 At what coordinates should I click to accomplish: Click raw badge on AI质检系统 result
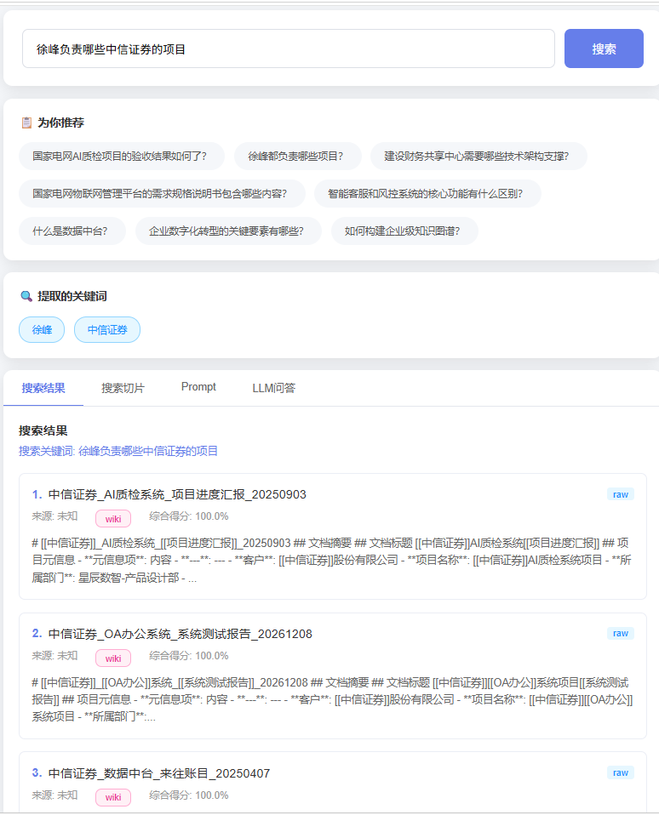click(620, 494)
